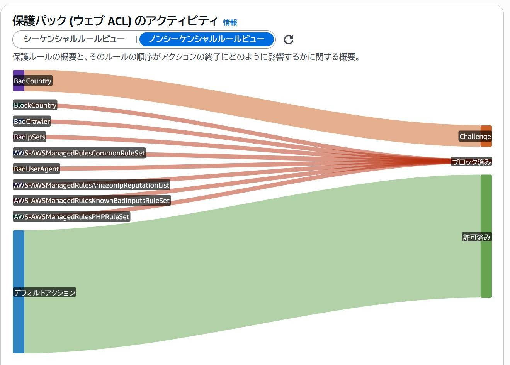
Task: Click the BadIpSets rule label
Action: coord(30,137)
